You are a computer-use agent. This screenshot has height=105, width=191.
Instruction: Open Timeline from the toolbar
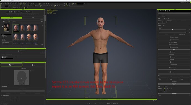click(x=86, y=4)
